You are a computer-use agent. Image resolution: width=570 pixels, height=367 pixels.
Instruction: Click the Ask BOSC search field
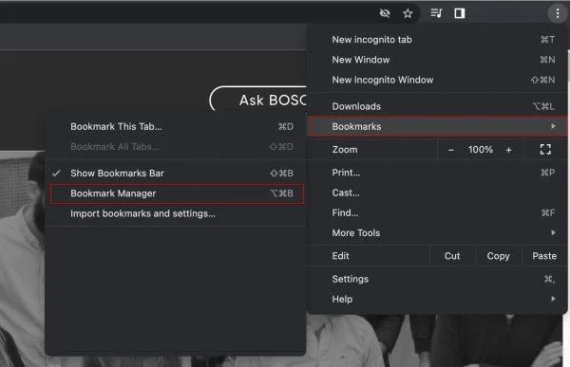[x=258, y=100]
